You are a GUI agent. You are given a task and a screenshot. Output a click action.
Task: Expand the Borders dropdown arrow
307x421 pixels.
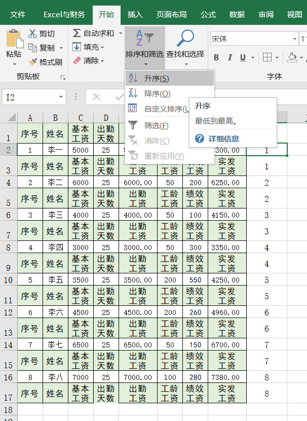[x=277, y=57]
